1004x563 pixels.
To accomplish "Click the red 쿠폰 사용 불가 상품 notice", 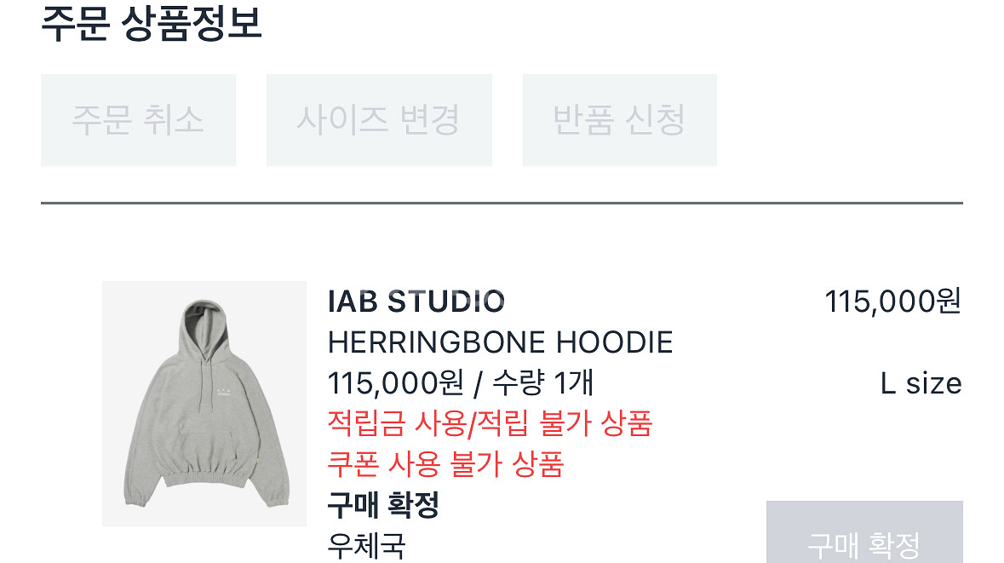I will click(x=445, y=464).
